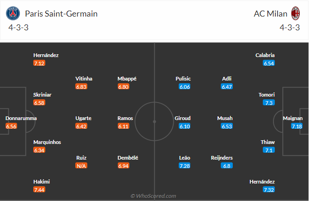Click Maignan's 7.18 rating badge
The image size is (309, 201).
297,126
